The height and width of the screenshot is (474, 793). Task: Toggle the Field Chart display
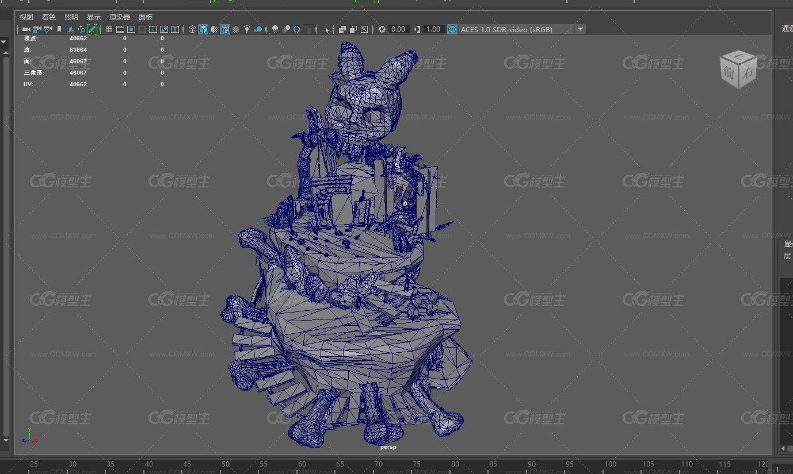(x=153, y=29)
